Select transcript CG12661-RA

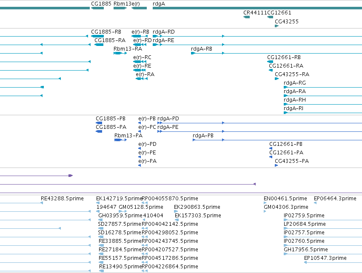[x=286, y=66]
